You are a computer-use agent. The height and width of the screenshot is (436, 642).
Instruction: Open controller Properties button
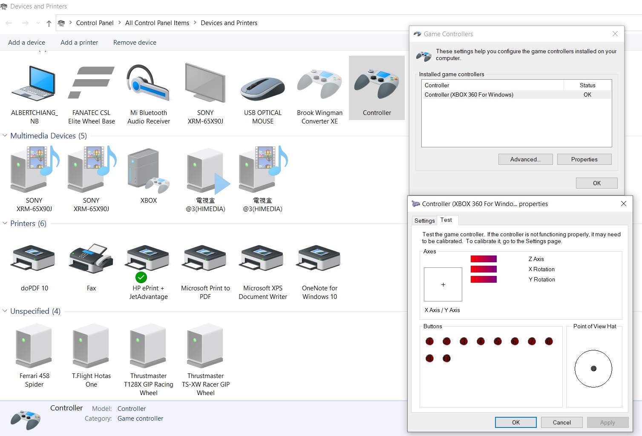click(584, 159)
